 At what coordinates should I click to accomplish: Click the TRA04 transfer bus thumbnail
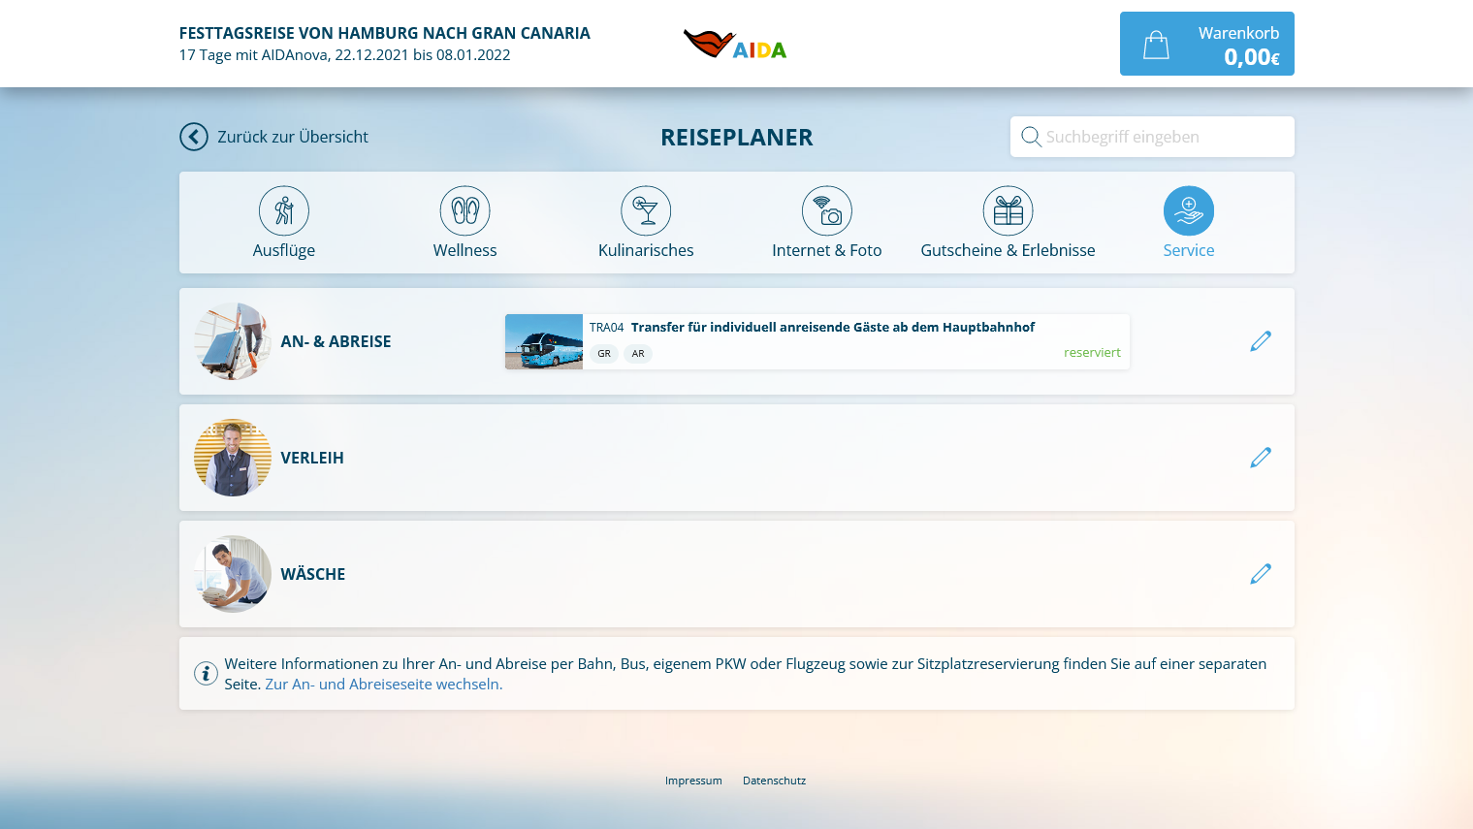(544, 341)
